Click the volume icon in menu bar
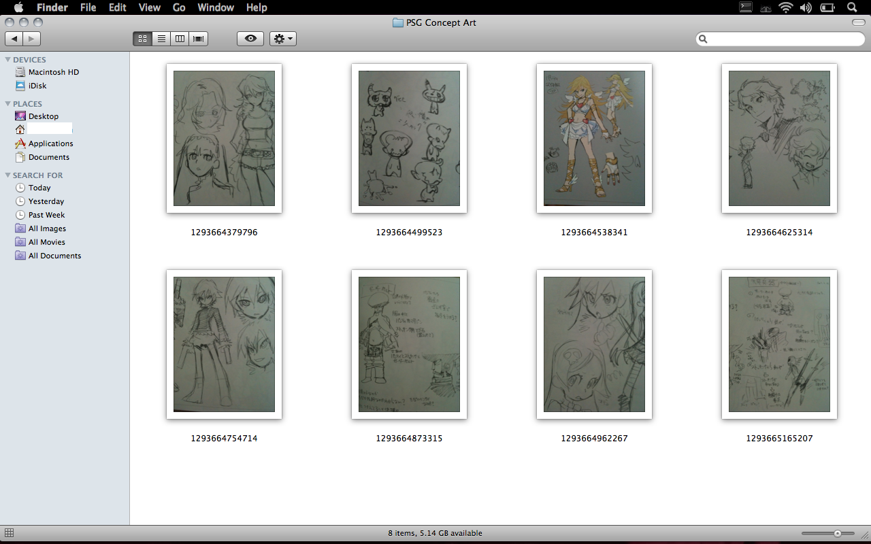This screenshot has height=544, width=871. (806, 7)
